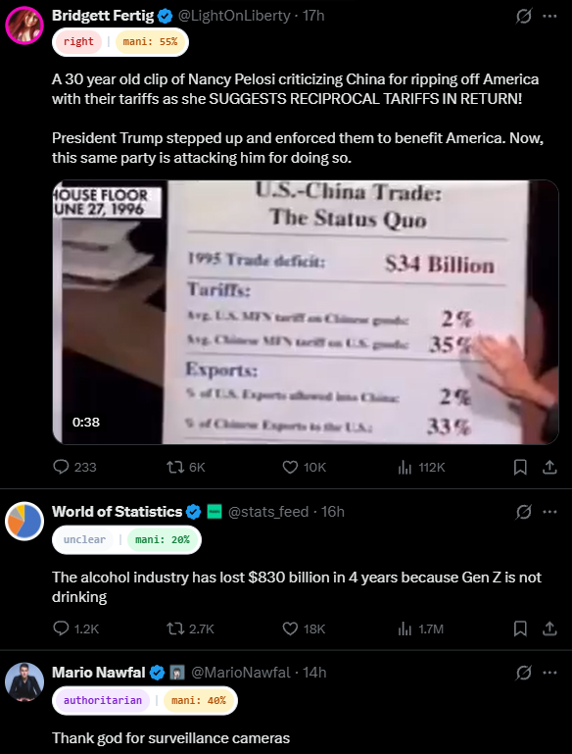Open more options on World of Statistics post

pyautogui.click(x=549, y=512)
